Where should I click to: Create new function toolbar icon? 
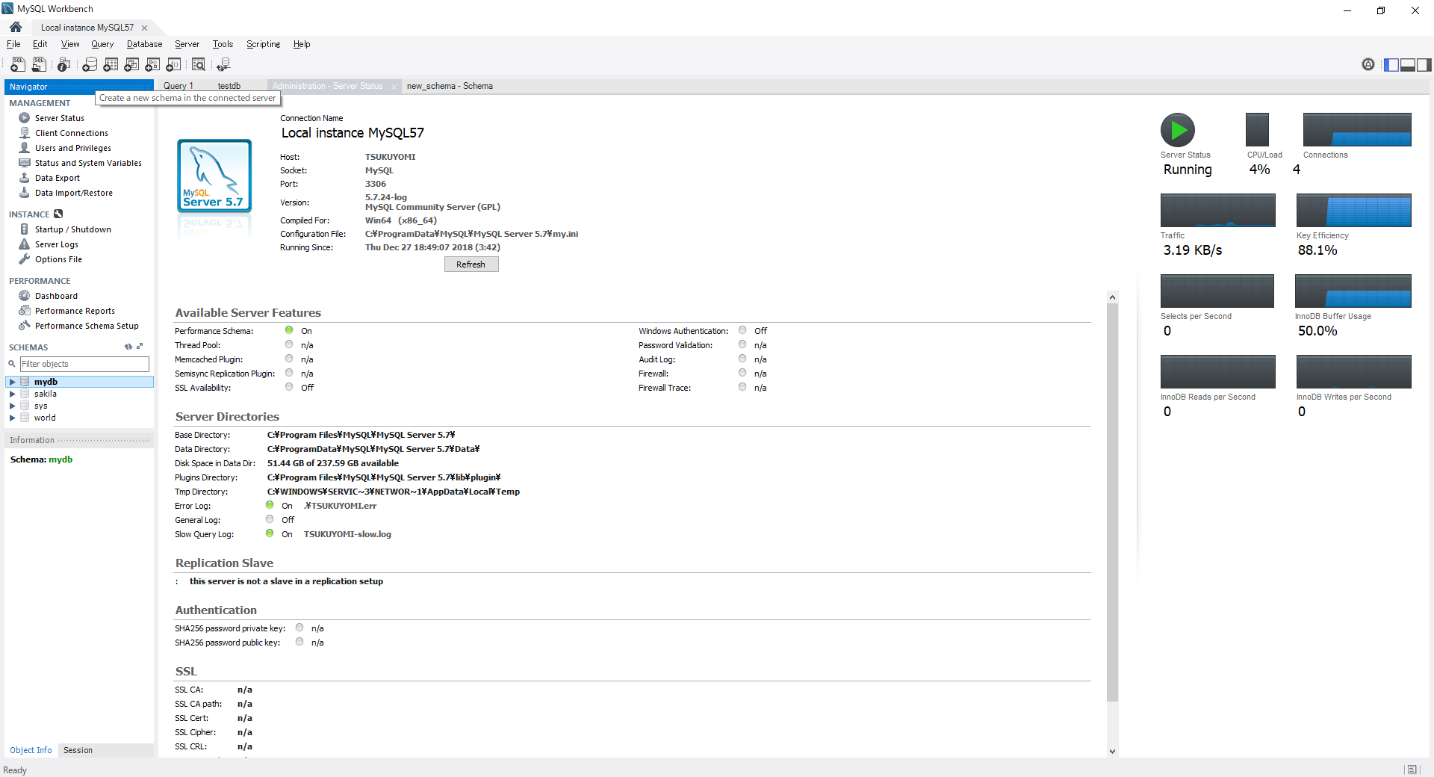pyautogui.click(x=173, y=65)
